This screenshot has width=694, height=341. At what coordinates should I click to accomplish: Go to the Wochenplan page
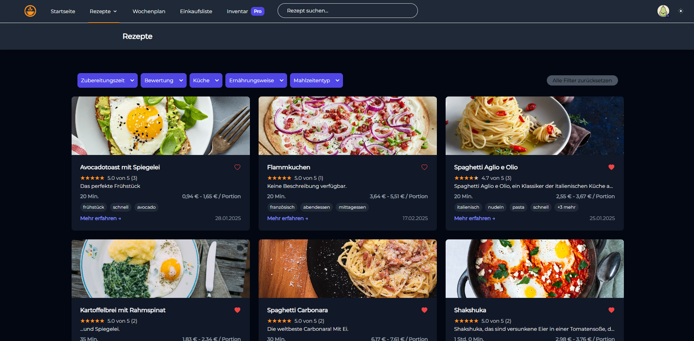(149, 11)
